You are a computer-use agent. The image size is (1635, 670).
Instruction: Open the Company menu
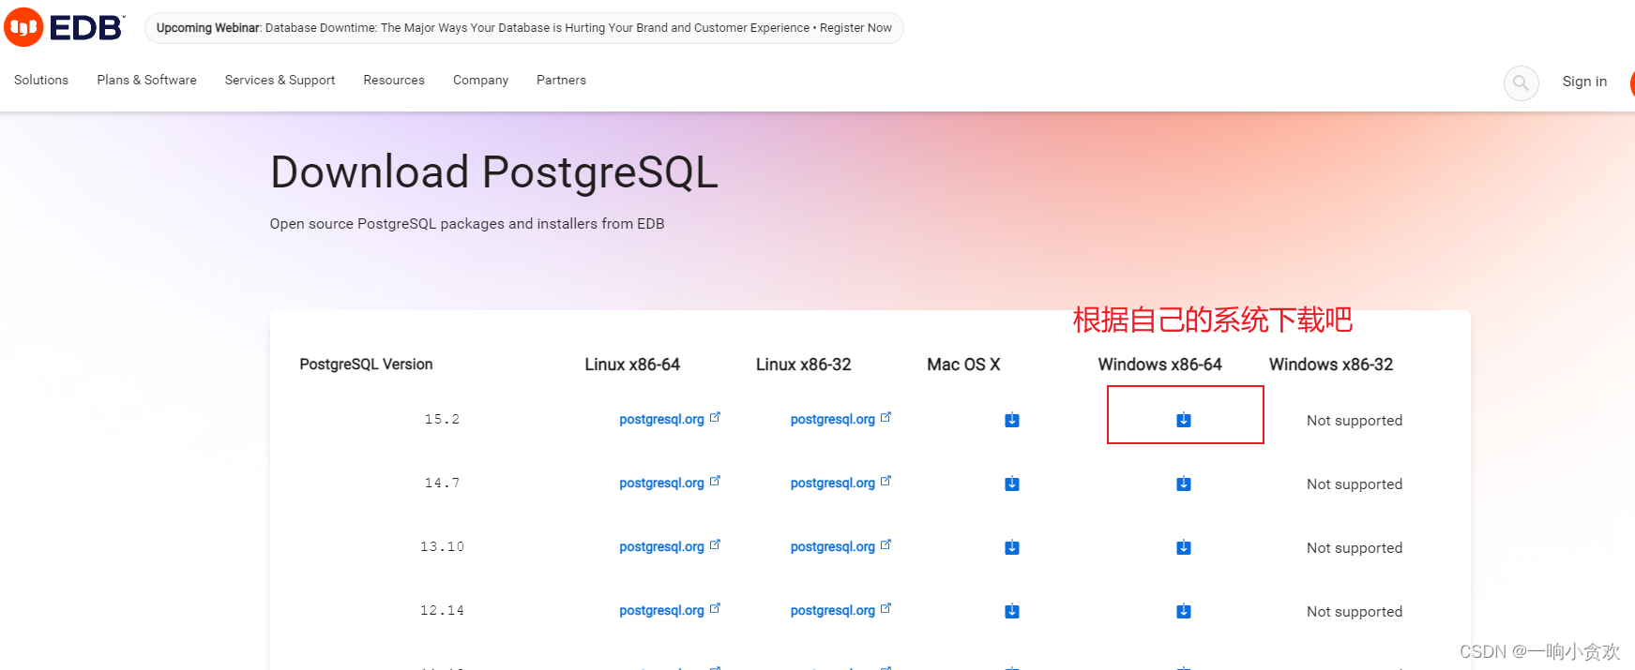480,81
